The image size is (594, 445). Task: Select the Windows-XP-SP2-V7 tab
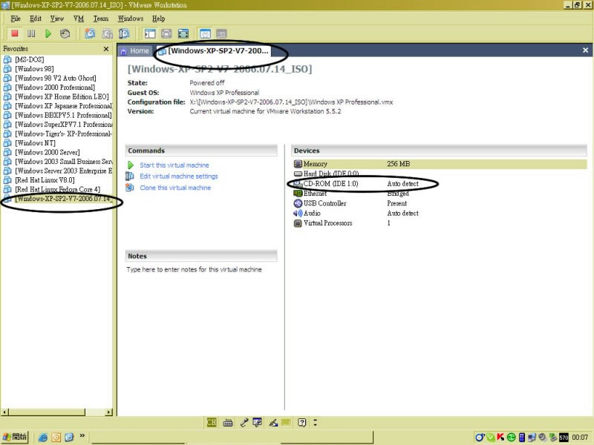tap(213, 51)
